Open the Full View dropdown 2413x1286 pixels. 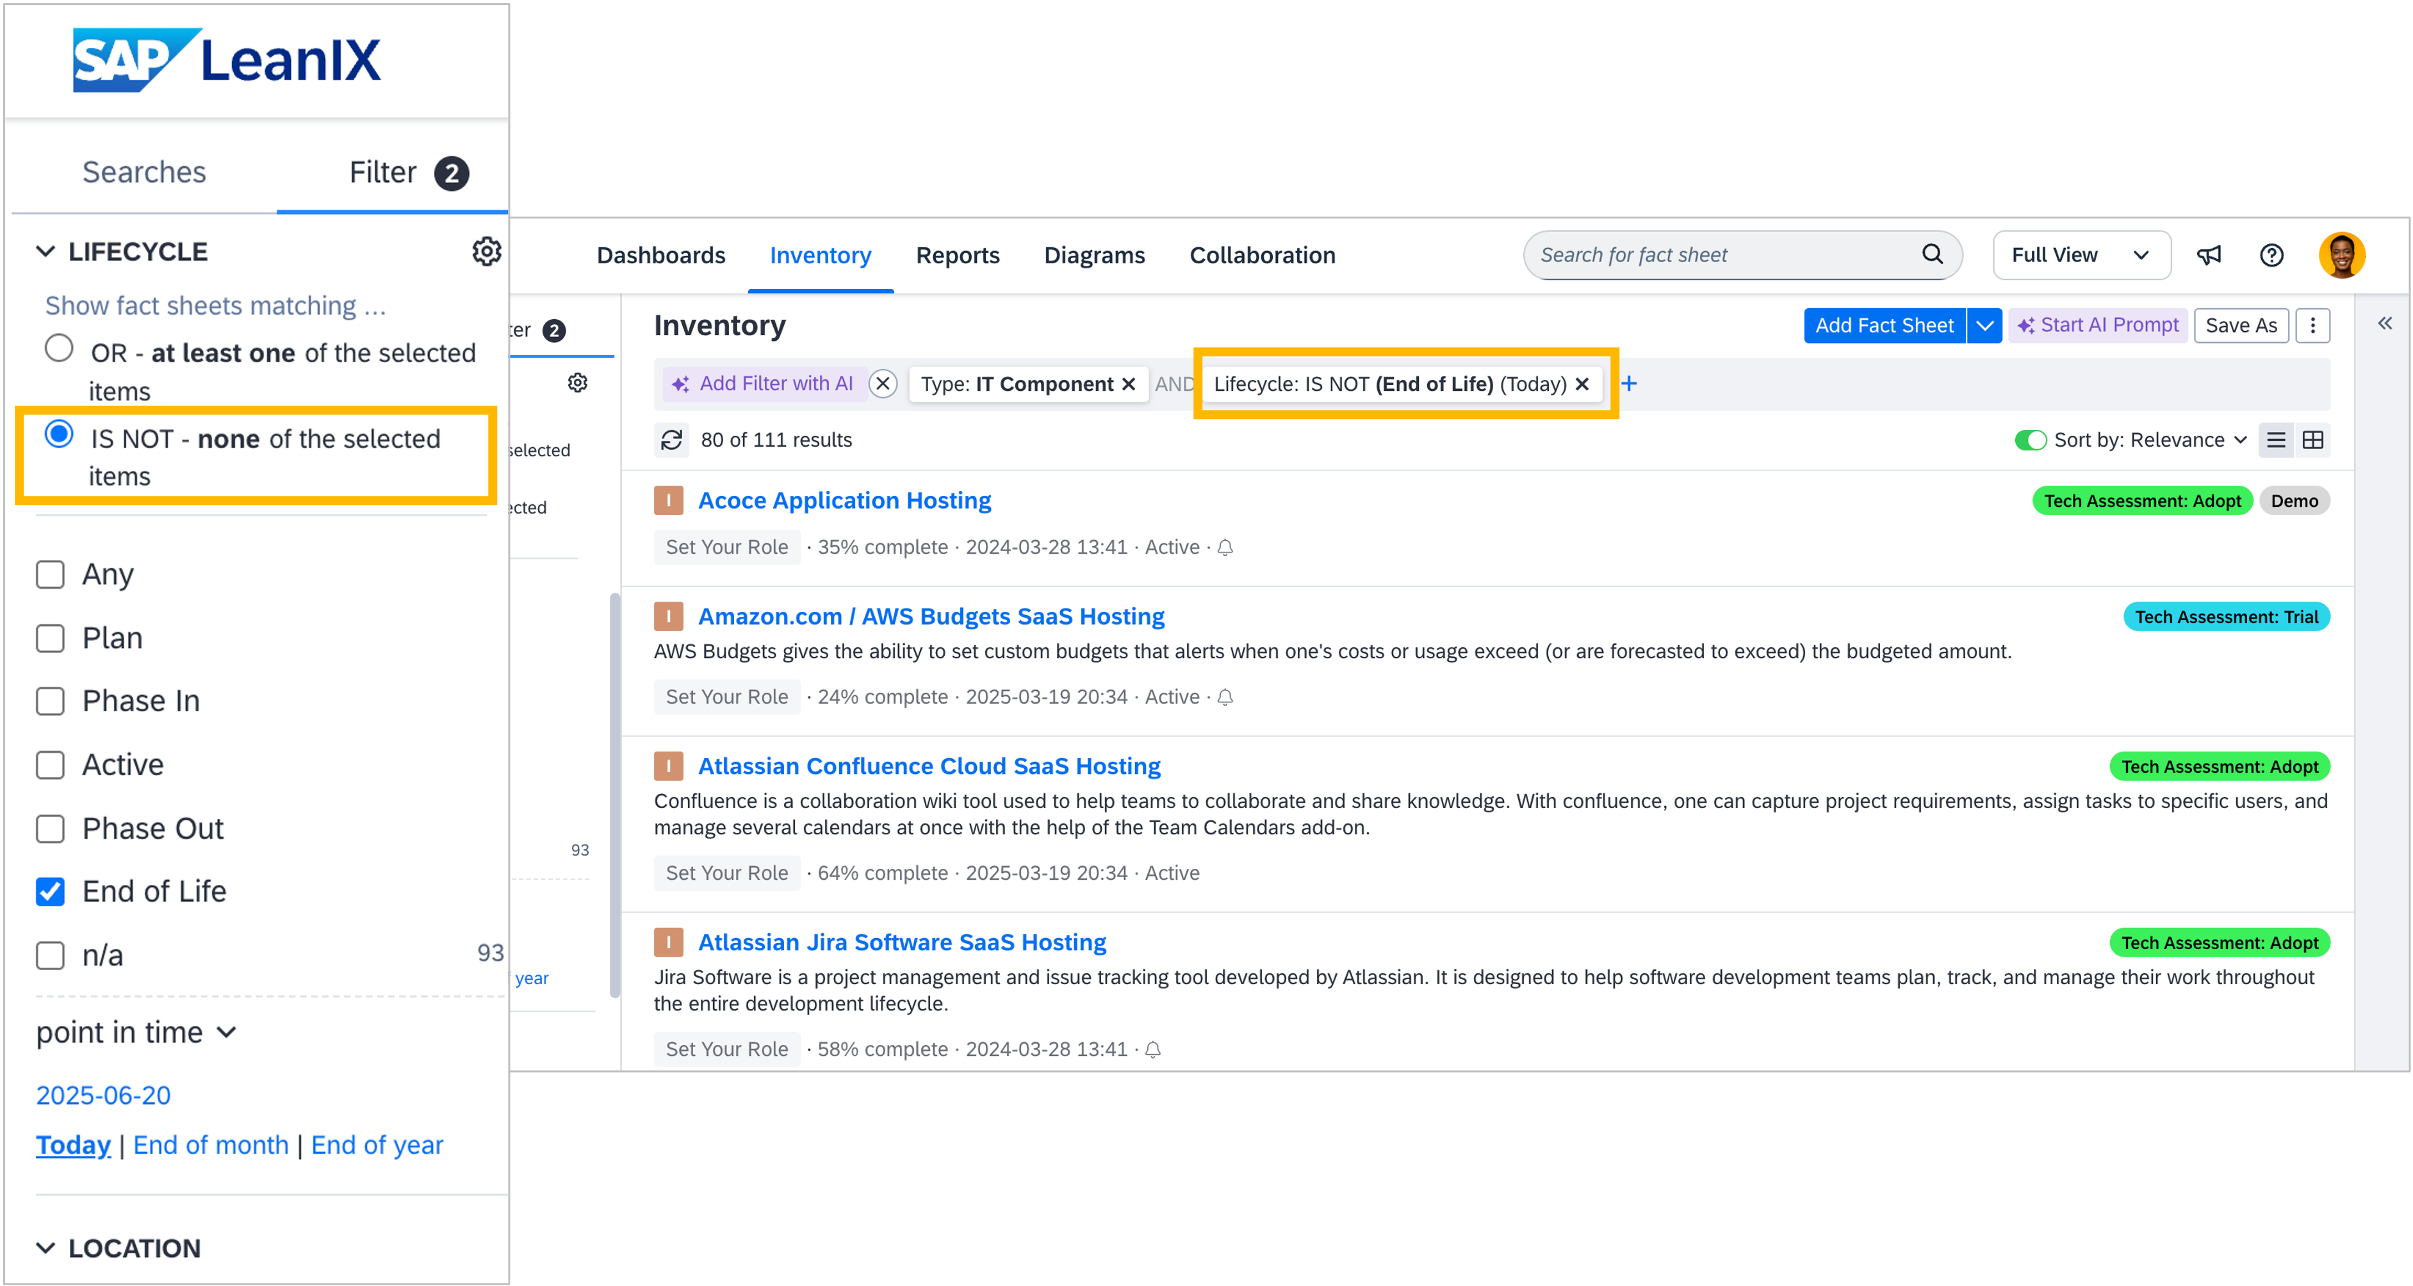pos(2081,255)
